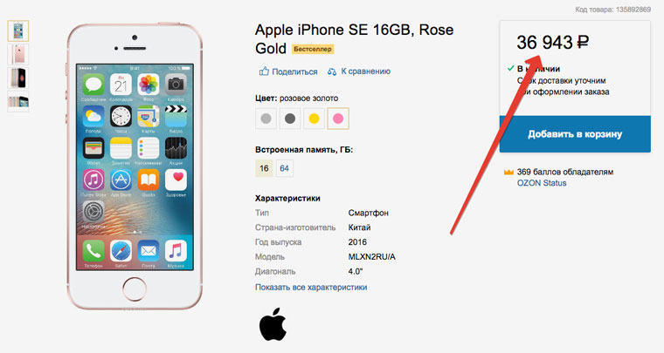Click the Apple brand logo
This screenshot has height=353, width=664.
tap(273, 324)
